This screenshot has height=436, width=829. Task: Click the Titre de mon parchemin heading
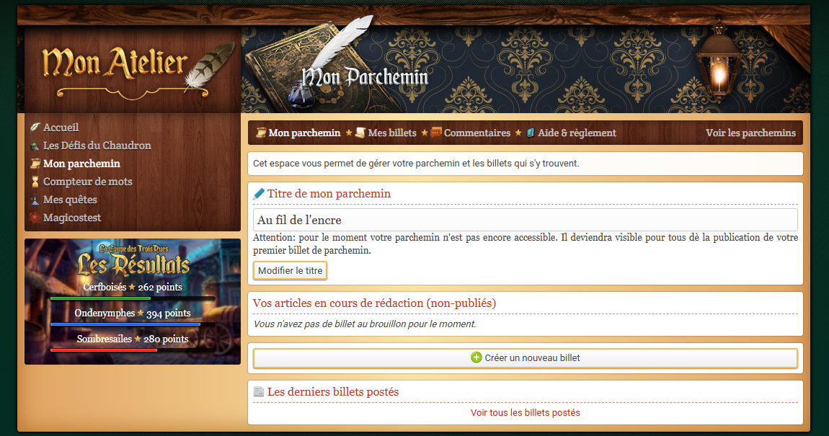click(329, 194)
